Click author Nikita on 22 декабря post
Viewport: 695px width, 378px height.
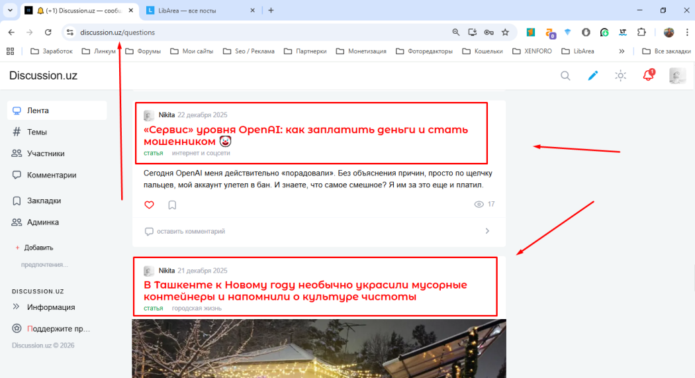pos(167,115)
